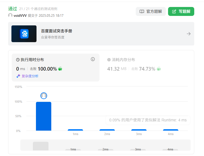204x156 pixels.
Task: Select the 4ms bar in the chart
Action: tap(171, 130)
